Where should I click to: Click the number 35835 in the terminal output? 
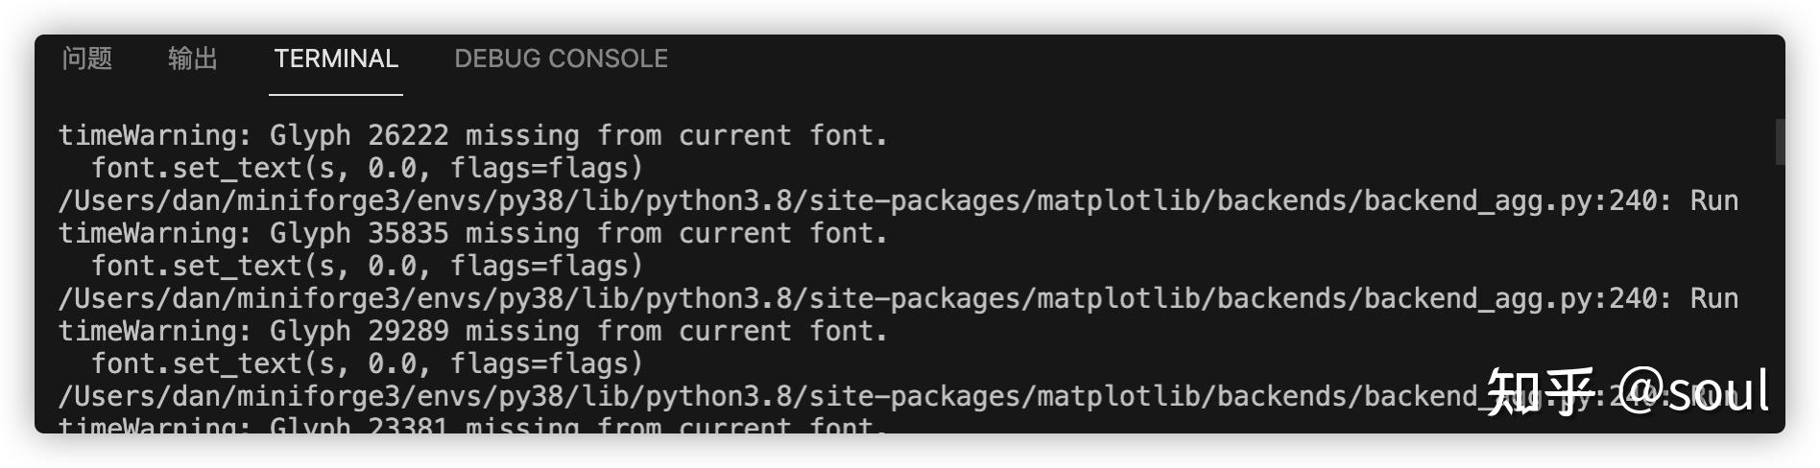coord(408,233)
